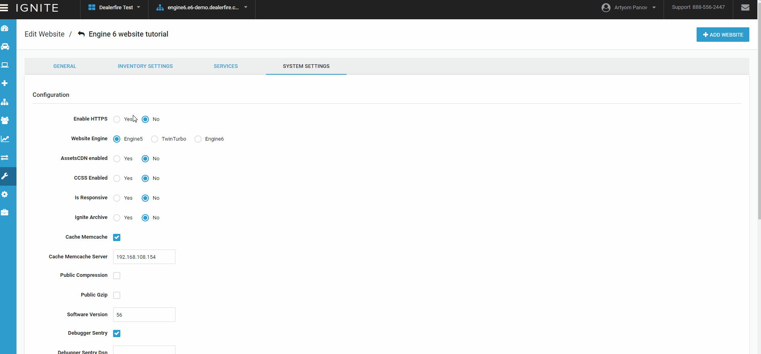
Task: Open the mail envelope icon
Action: (745, 8)
